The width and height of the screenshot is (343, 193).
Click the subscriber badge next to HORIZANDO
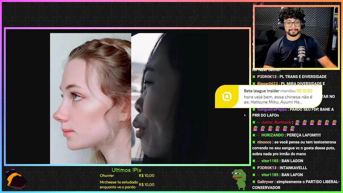click(258, 135)
